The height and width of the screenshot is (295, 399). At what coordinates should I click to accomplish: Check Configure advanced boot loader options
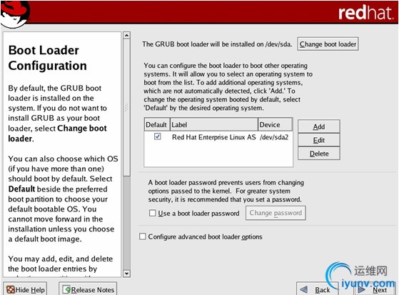143,236
